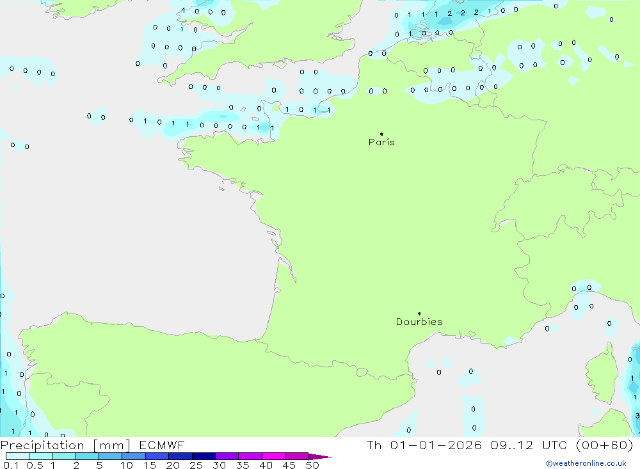The width and height of the screenshot is (640, 469).
Task: Select the Dourbies location dot marker
Action: pyautogui.click(x=419, y=314)
